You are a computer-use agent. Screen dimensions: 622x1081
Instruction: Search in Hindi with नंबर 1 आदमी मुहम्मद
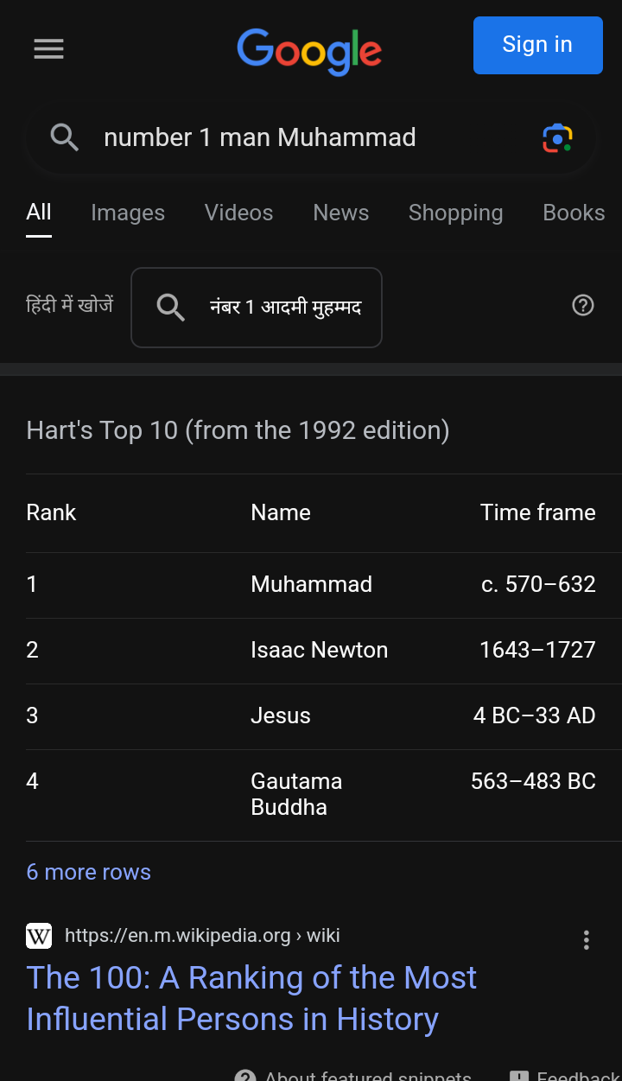click(257, 308)
